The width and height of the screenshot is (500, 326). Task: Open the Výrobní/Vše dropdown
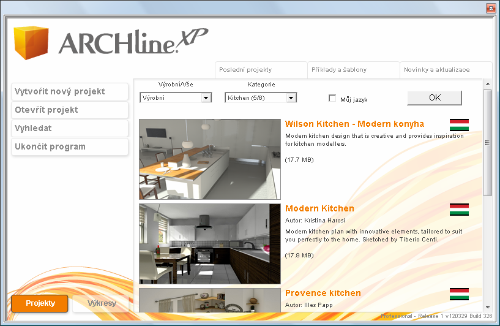pyautogui.click(x=176, y=97)
